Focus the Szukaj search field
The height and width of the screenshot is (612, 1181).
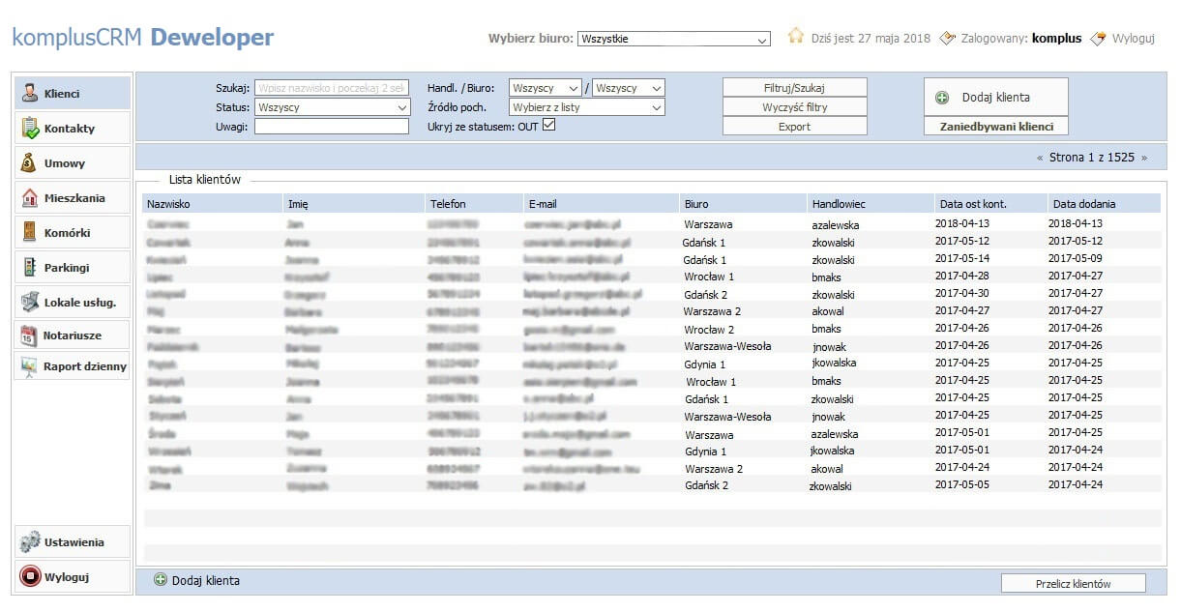pyautogui.click(x=332, y=88)
